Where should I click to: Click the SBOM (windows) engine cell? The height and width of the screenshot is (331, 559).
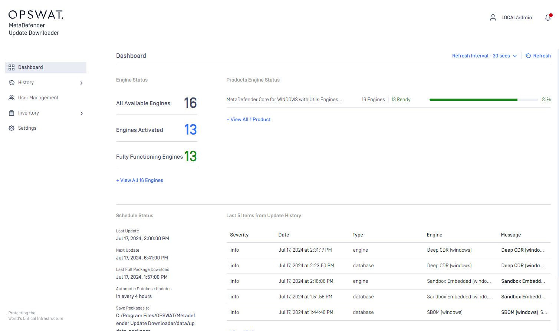[x=445, y=312]
